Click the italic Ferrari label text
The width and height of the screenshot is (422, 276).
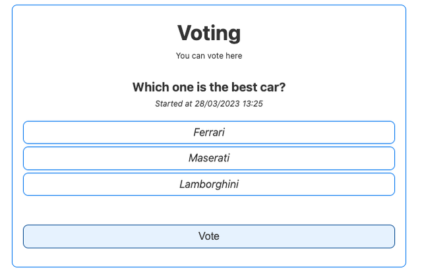pyautogui.click(x=209, y=132)
